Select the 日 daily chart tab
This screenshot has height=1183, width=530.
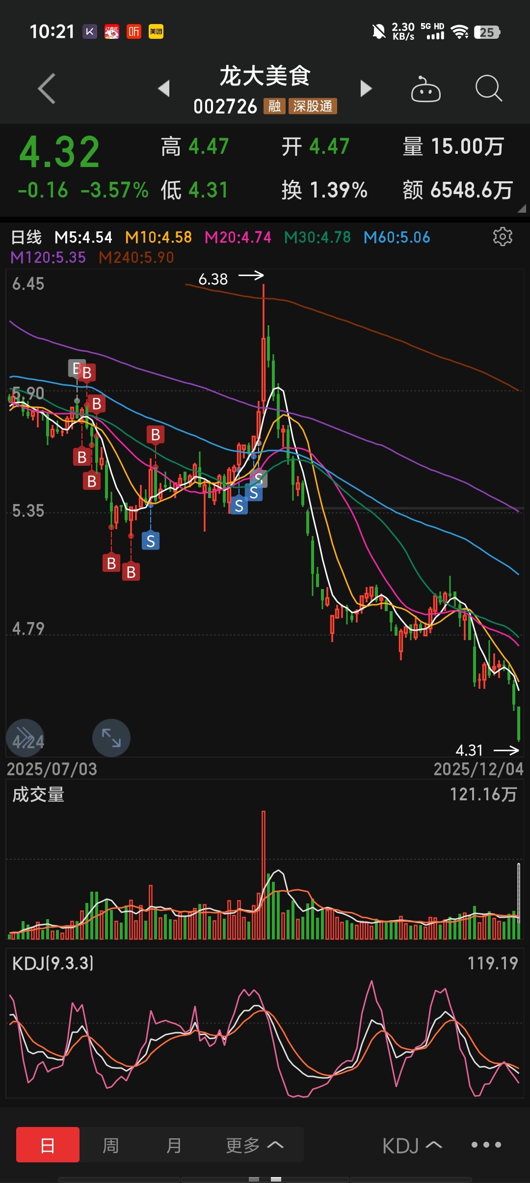point(48,1145)
